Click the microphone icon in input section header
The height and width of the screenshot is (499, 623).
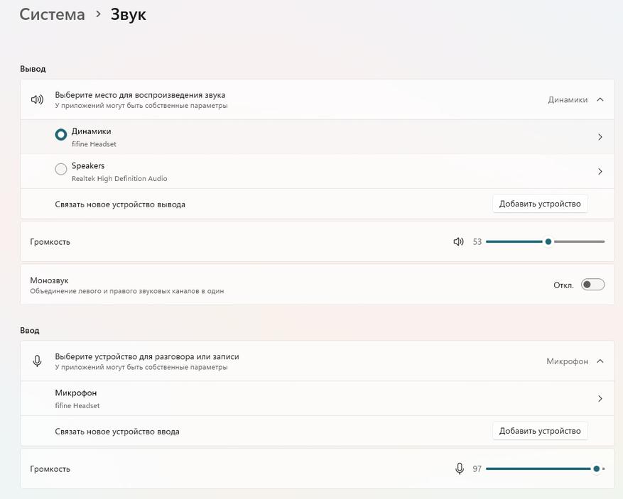tap(37, 361)
